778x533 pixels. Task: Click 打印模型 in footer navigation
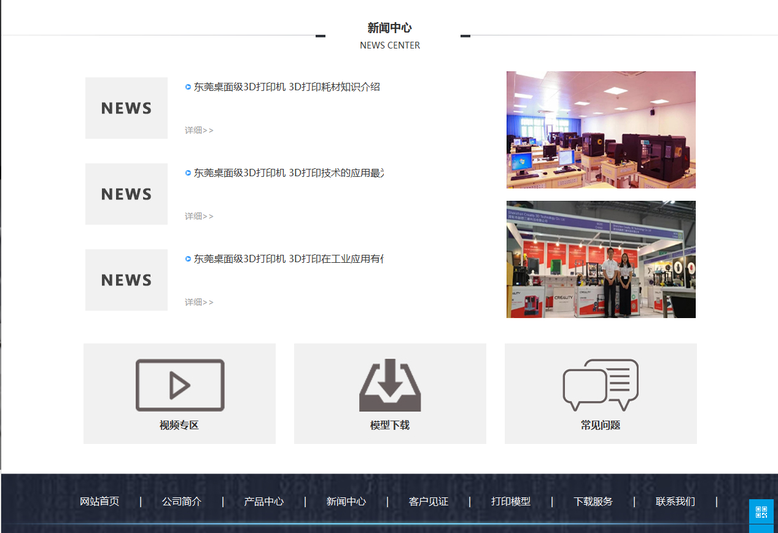(511, 502)
